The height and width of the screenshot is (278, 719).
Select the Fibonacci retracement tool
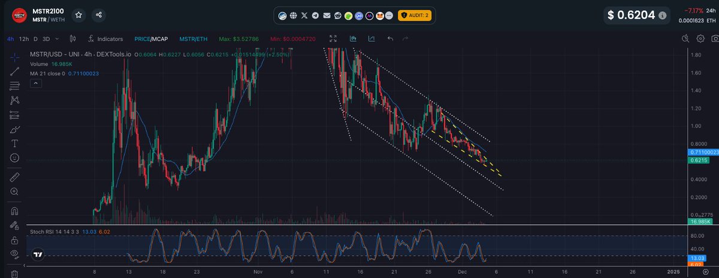pyautogui.click(x=15, y=86)
